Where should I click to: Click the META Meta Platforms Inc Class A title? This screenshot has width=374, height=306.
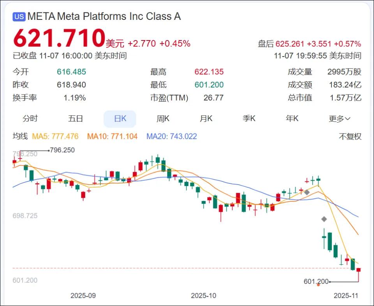[104, 16]
